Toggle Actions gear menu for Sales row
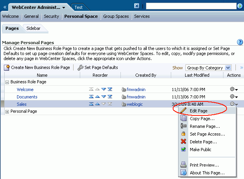Screen dimensions: 244x179 (234, 104)
